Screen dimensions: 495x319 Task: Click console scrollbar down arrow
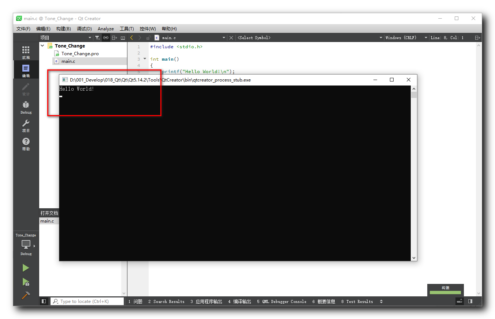[x=414, y=258]
